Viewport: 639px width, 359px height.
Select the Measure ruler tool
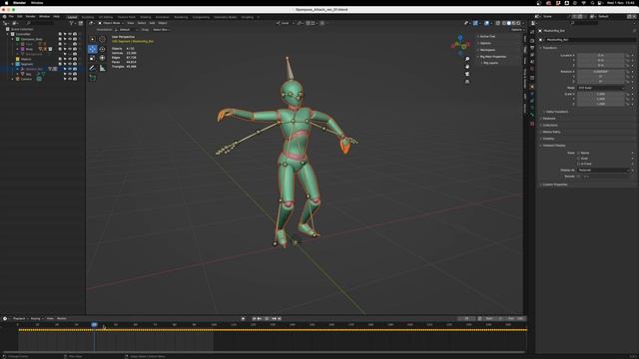[x=102, y=68]
